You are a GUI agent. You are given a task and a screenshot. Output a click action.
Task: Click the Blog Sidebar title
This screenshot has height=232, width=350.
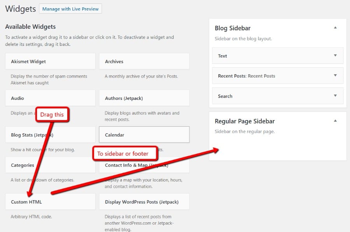click(233, 28)
